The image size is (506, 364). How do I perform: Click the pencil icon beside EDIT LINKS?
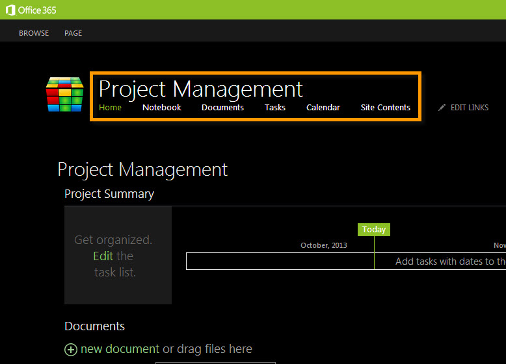point(442,108)
